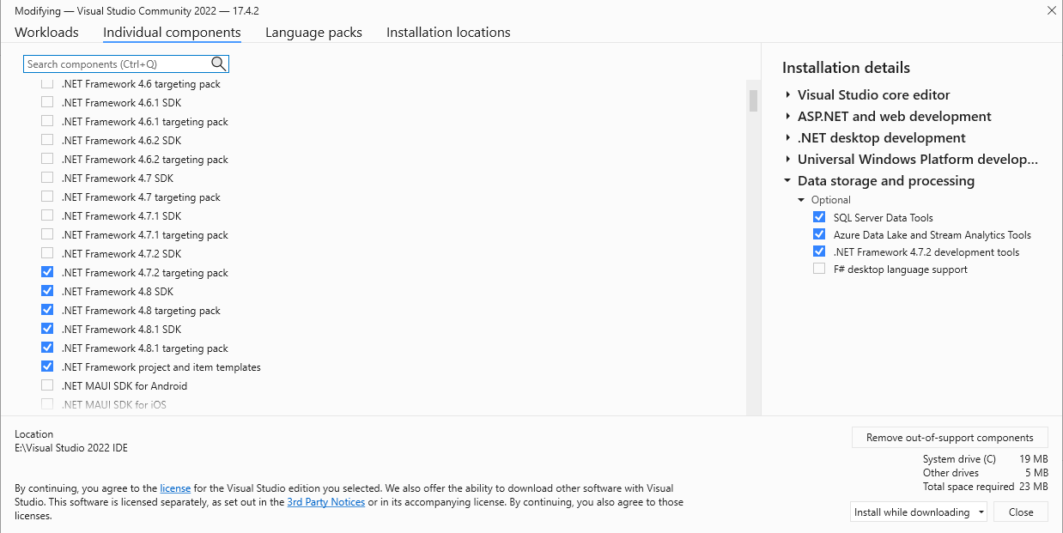Enable F# desktop language support

point(819,269)
